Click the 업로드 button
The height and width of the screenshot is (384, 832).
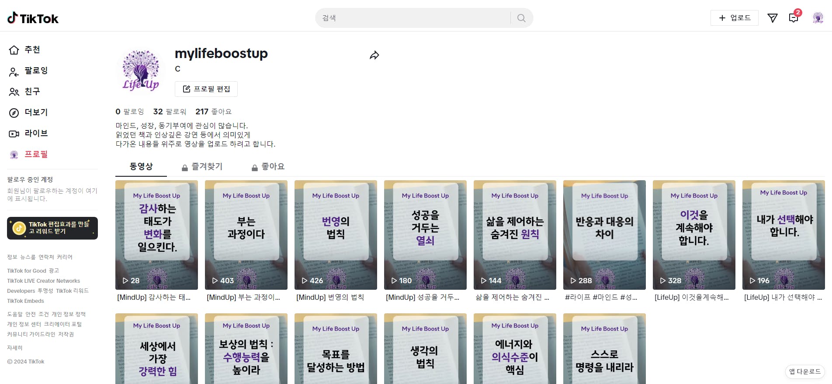(x=735, y=18)
